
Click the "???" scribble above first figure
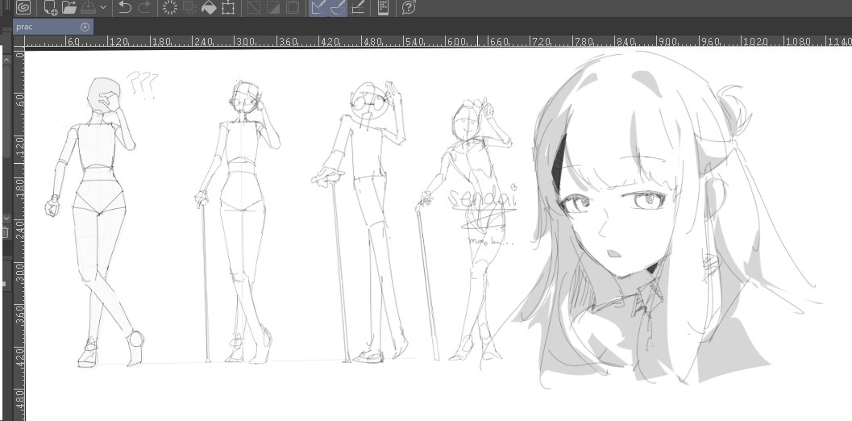tap(143, 85)
